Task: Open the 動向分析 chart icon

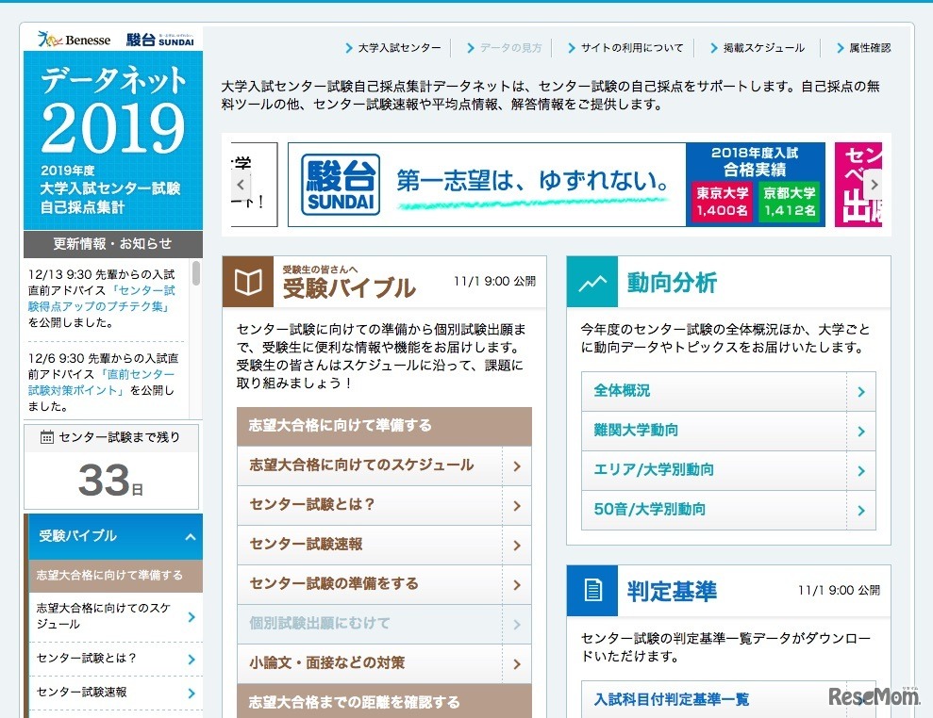Action: click(x=592, y=282)
